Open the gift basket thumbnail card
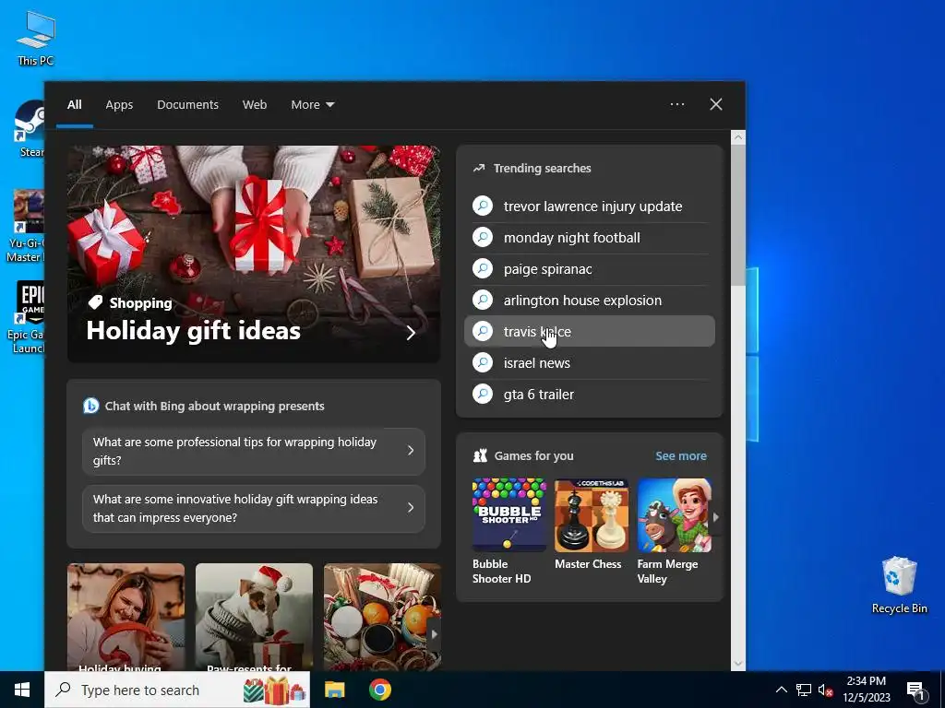The width and height of the screenshot is (945, 708). click(382, 617)
